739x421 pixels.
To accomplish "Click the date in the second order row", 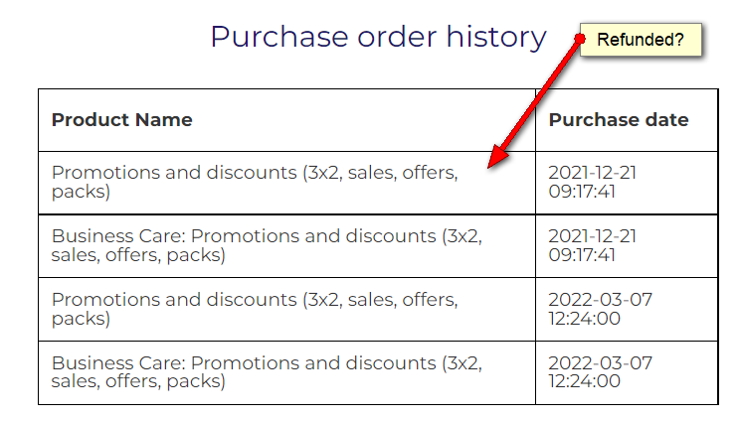I will 593,245.
